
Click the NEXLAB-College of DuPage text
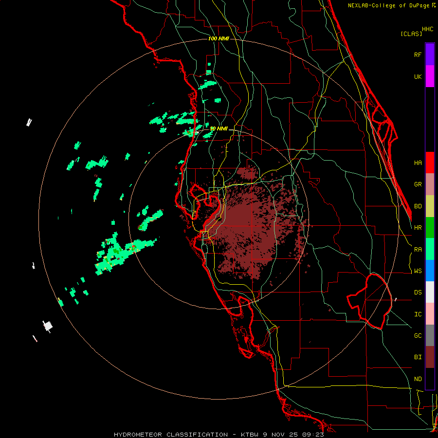[x=388, y=5]
